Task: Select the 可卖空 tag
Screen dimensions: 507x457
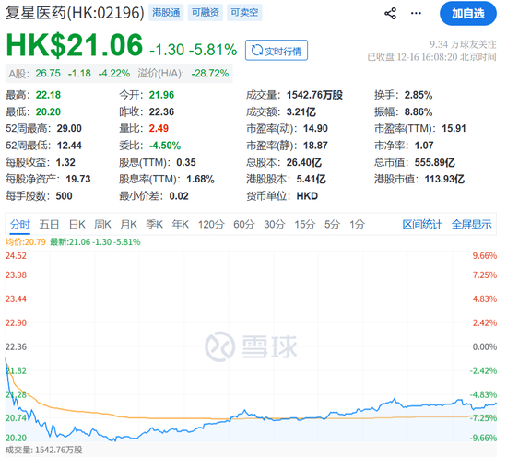Action: click(244, 13)
